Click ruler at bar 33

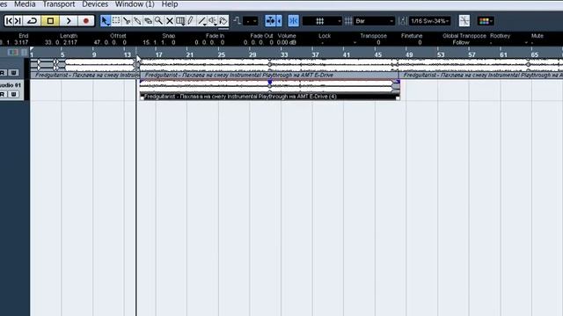tap(284, 54)
